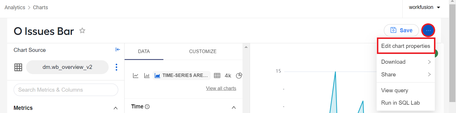The width and height of the screenshot is (456, 113).
Task: Click the dataset table grid icon
Action: click(18, 67)
